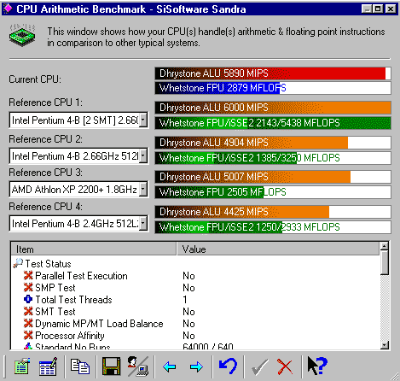Click the red X icon beside Dynamic MP/MT Load Balance
The image size is (400, 381).
coord(28,323)
